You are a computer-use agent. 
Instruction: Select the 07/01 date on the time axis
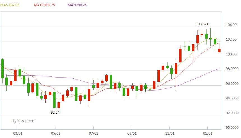point(93,134)
